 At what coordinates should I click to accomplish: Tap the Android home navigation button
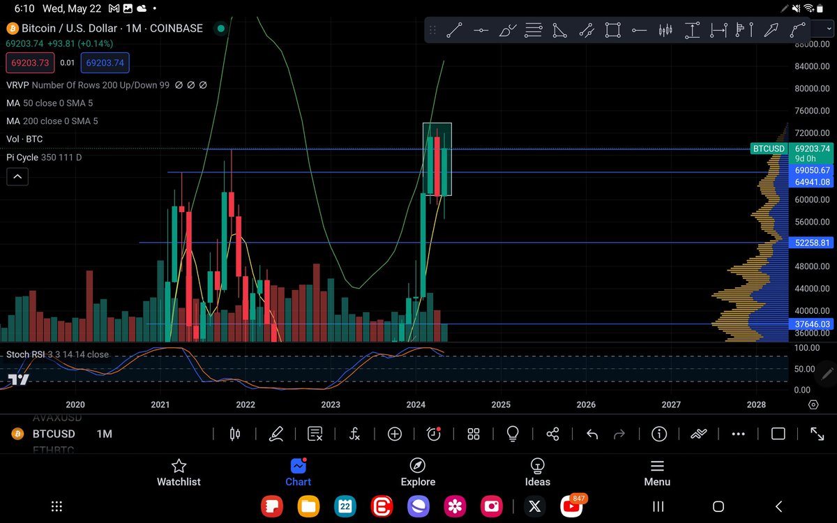[x=718, y=506]
